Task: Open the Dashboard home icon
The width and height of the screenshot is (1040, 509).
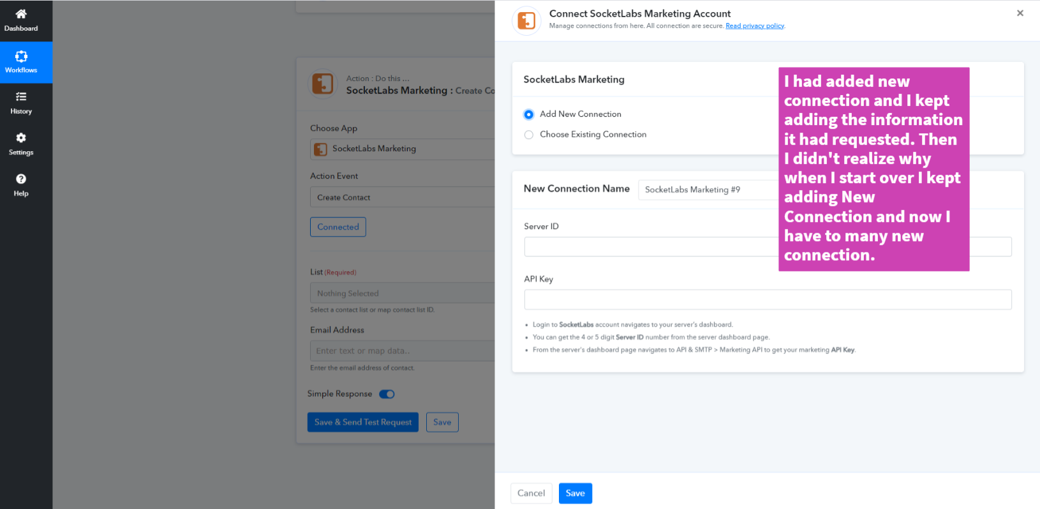Action: (x=21, y=14)
